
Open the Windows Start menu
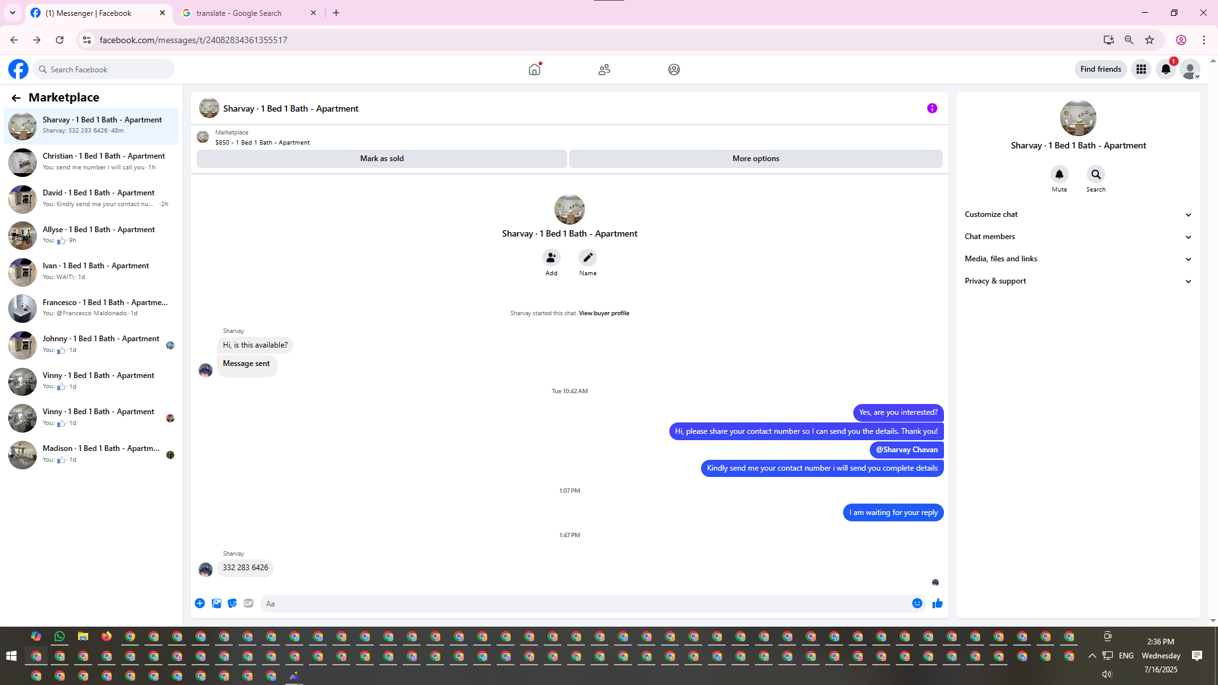(x=11, y=656)
